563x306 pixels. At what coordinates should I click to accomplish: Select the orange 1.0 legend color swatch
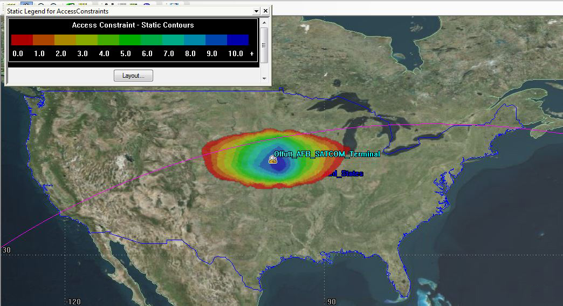click(x=44, y=40)
